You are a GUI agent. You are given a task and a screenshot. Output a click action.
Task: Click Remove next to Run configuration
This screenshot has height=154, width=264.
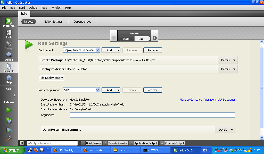132,90
